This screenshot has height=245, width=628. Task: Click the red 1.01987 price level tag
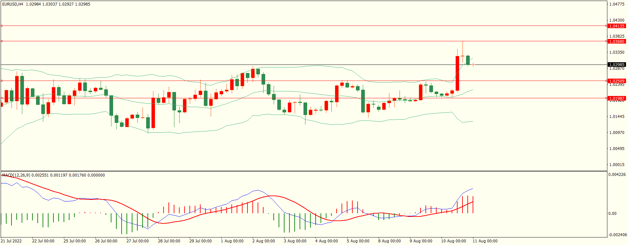coord(617,98)
